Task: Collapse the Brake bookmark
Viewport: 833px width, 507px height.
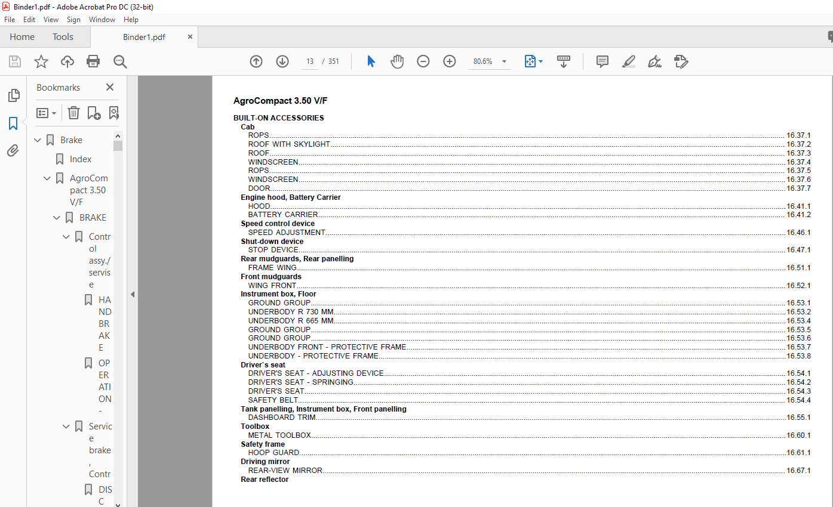Action: coord(38,140)
